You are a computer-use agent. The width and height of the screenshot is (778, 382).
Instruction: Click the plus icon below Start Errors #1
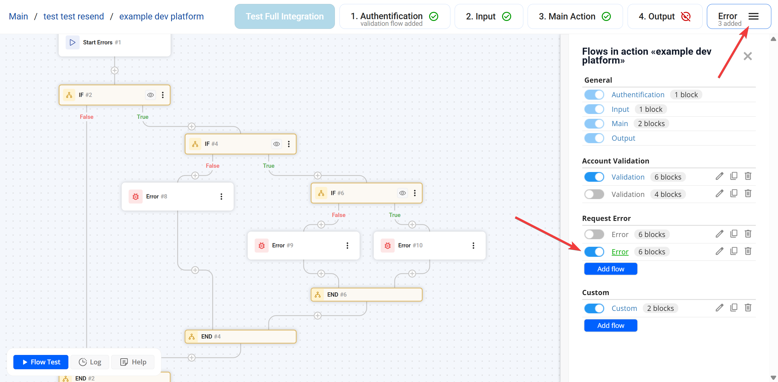[115, 70]
